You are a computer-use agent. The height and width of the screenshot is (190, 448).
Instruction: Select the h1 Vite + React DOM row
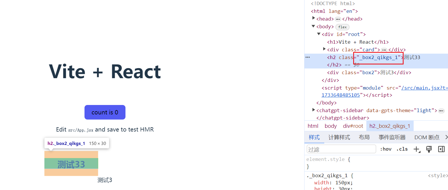pos(358,42)
